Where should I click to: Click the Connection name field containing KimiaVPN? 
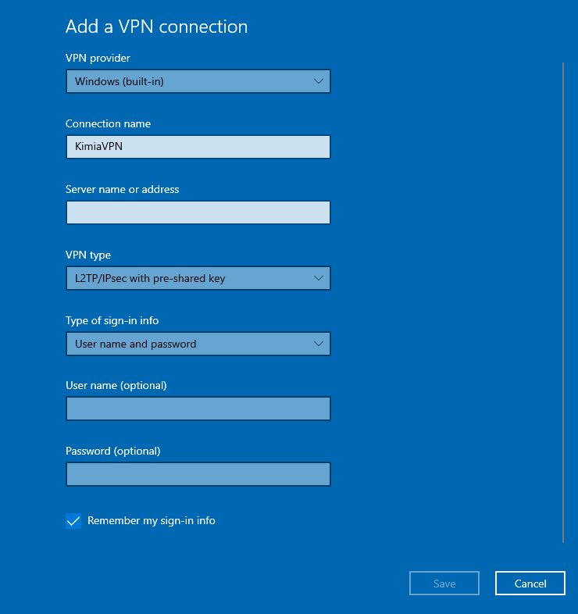[x=198, y=147]
